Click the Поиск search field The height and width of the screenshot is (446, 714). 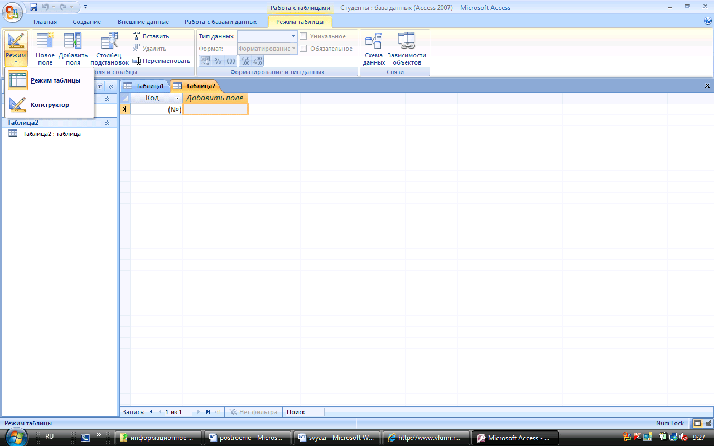[305, 412]
